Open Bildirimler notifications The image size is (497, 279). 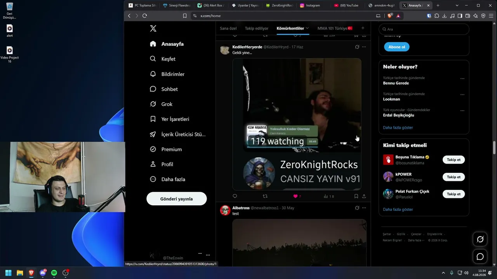pos(167,74)
